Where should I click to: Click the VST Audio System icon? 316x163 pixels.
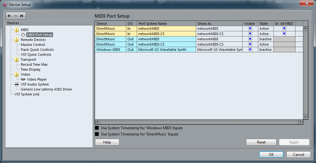click(16, 84)
